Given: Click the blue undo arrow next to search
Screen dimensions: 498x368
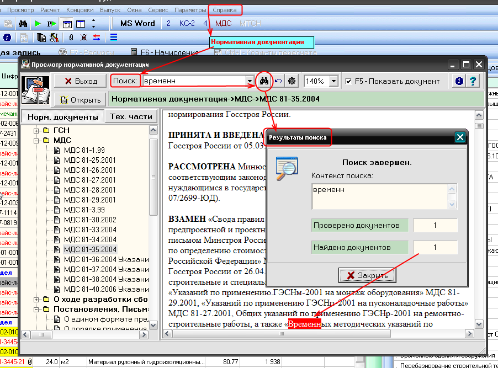Looking at the screenshot, I should coord(278,81).
